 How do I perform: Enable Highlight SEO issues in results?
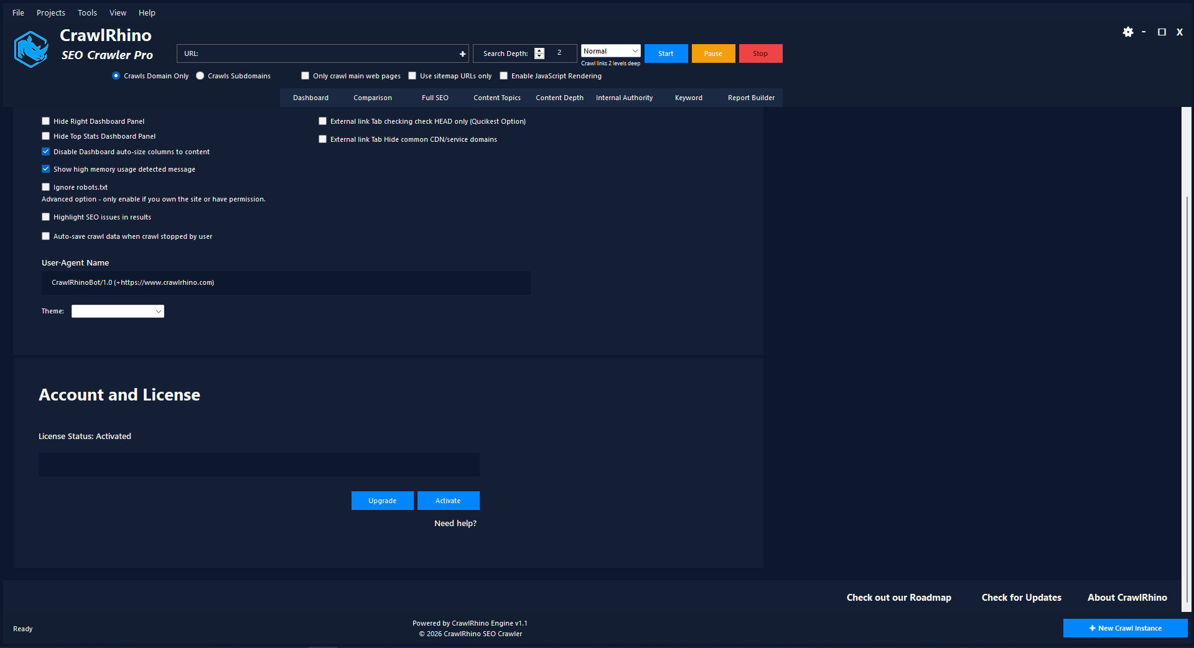coord(45,217)
